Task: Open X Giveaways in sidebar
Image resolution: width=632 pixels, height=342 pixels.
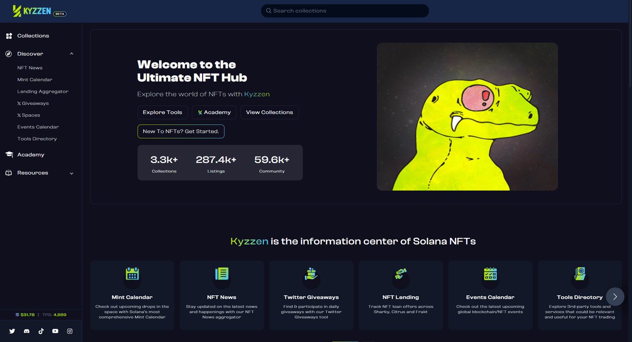Action: tap(33, 103)
